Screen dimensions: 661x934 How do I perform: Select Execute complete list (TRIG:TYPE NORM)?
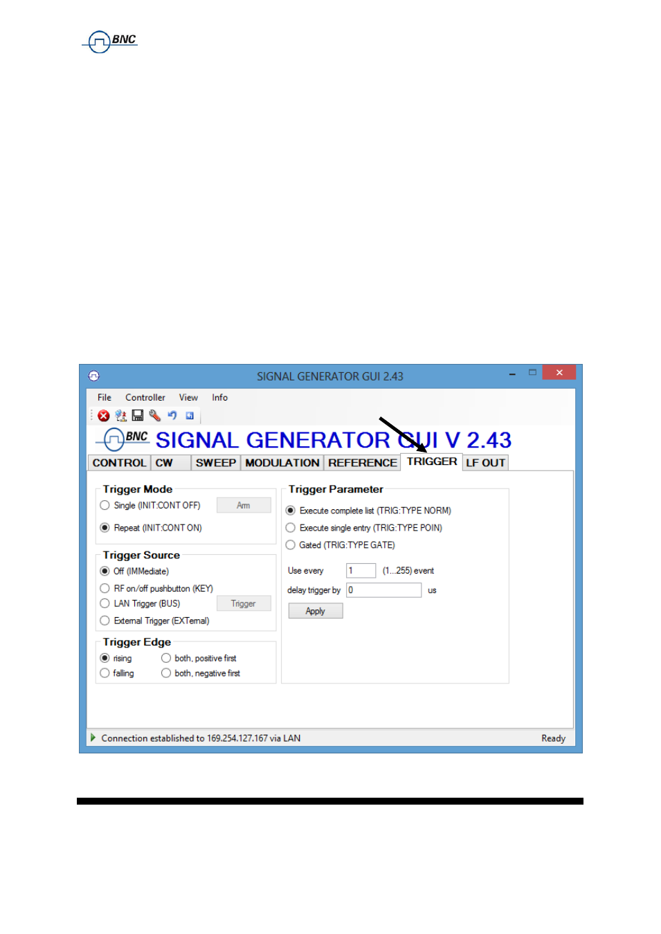[x=368, y=511]
